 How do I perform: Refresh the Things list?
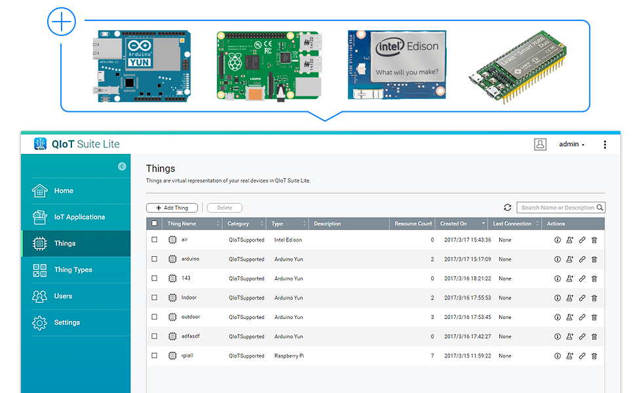click(x=508, y=207)
